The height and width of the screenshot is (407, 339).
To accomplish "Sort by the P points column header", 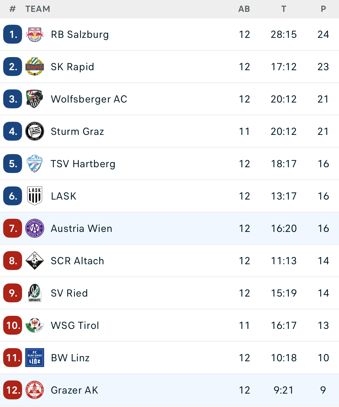I will pos(323,9).
